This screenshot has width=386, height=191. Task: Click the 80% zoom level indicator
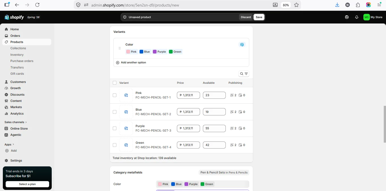point(286,5)
